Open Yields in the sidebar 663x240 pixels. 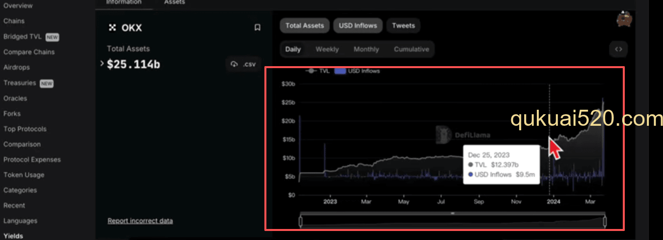coord(13,236)
